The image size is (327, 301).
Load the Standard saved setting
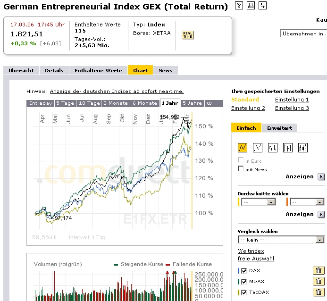point(245,100)
